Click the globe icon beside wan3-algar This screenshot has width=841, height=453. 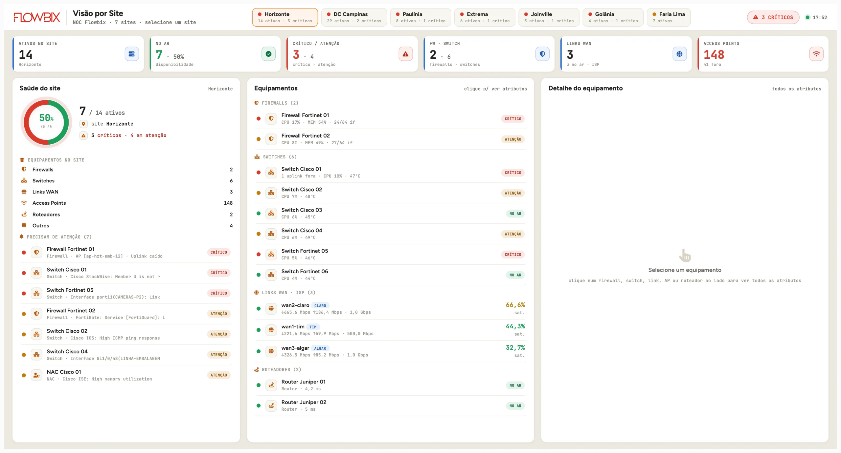coord(271,351)
